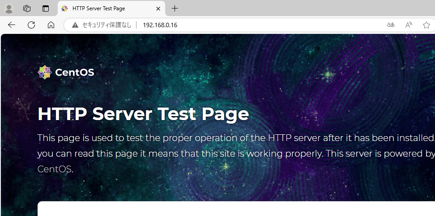This screenshot has height=216, width=435.
Task: Reload the page with the refresh icon
Action: 31,25
